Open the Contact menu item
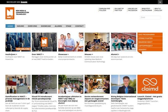Image resolution: width=168 pixels, height=112 pixels. (x=79, y=26)
